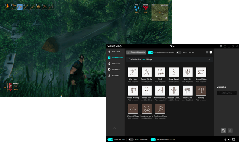239x142 pixels.
Task: Play the Axe Hit sound tile
Action: [187, 72]
